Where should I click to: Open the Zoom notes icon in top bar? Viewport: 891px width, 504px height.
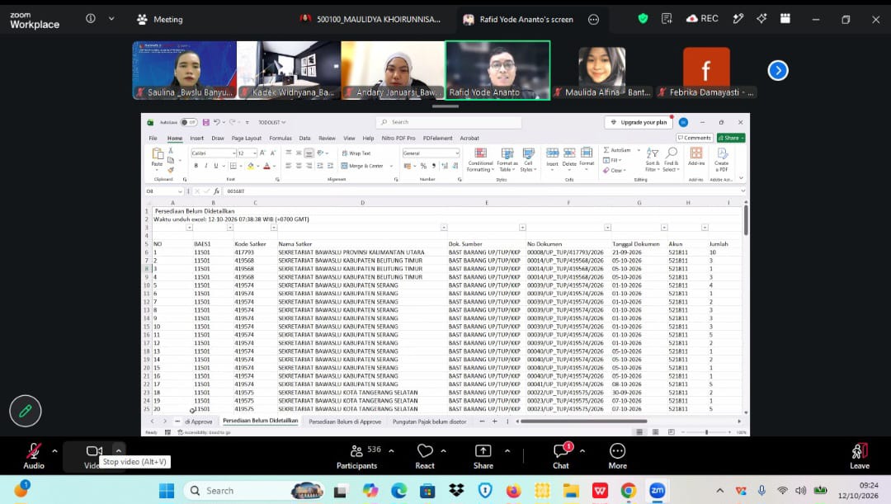(667, 19)
